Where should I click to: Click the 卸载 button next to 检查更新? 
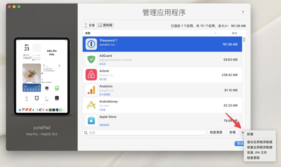pyautogui.click(x=232, y=132)
